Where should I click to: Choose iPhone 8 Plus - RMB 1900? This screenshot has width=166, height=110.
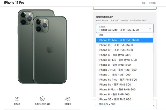(125, 60)
